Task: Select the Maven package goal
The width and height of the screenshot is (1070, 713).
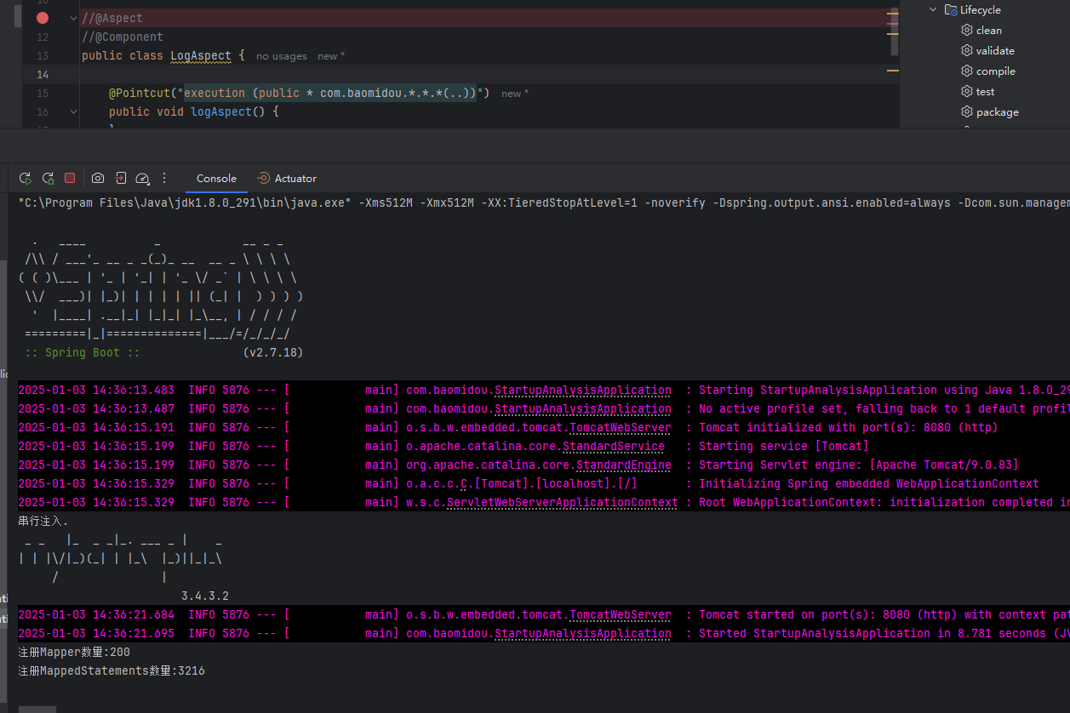Action: 997,112
